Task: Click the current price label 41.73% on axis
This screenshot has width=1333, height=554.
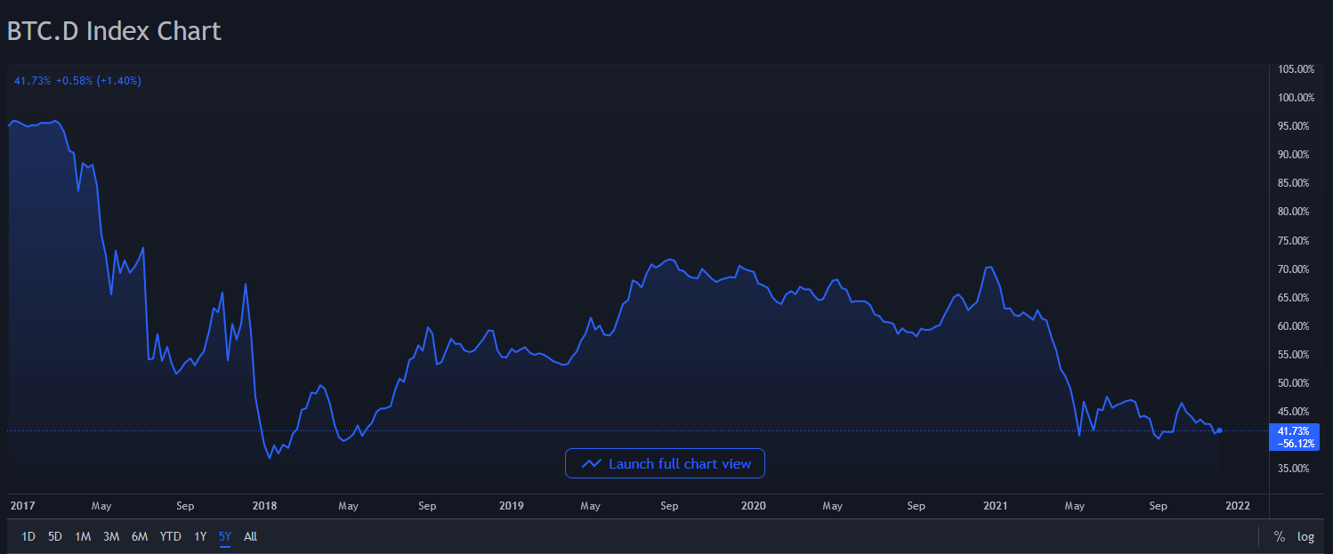Action: (1295, 430)
